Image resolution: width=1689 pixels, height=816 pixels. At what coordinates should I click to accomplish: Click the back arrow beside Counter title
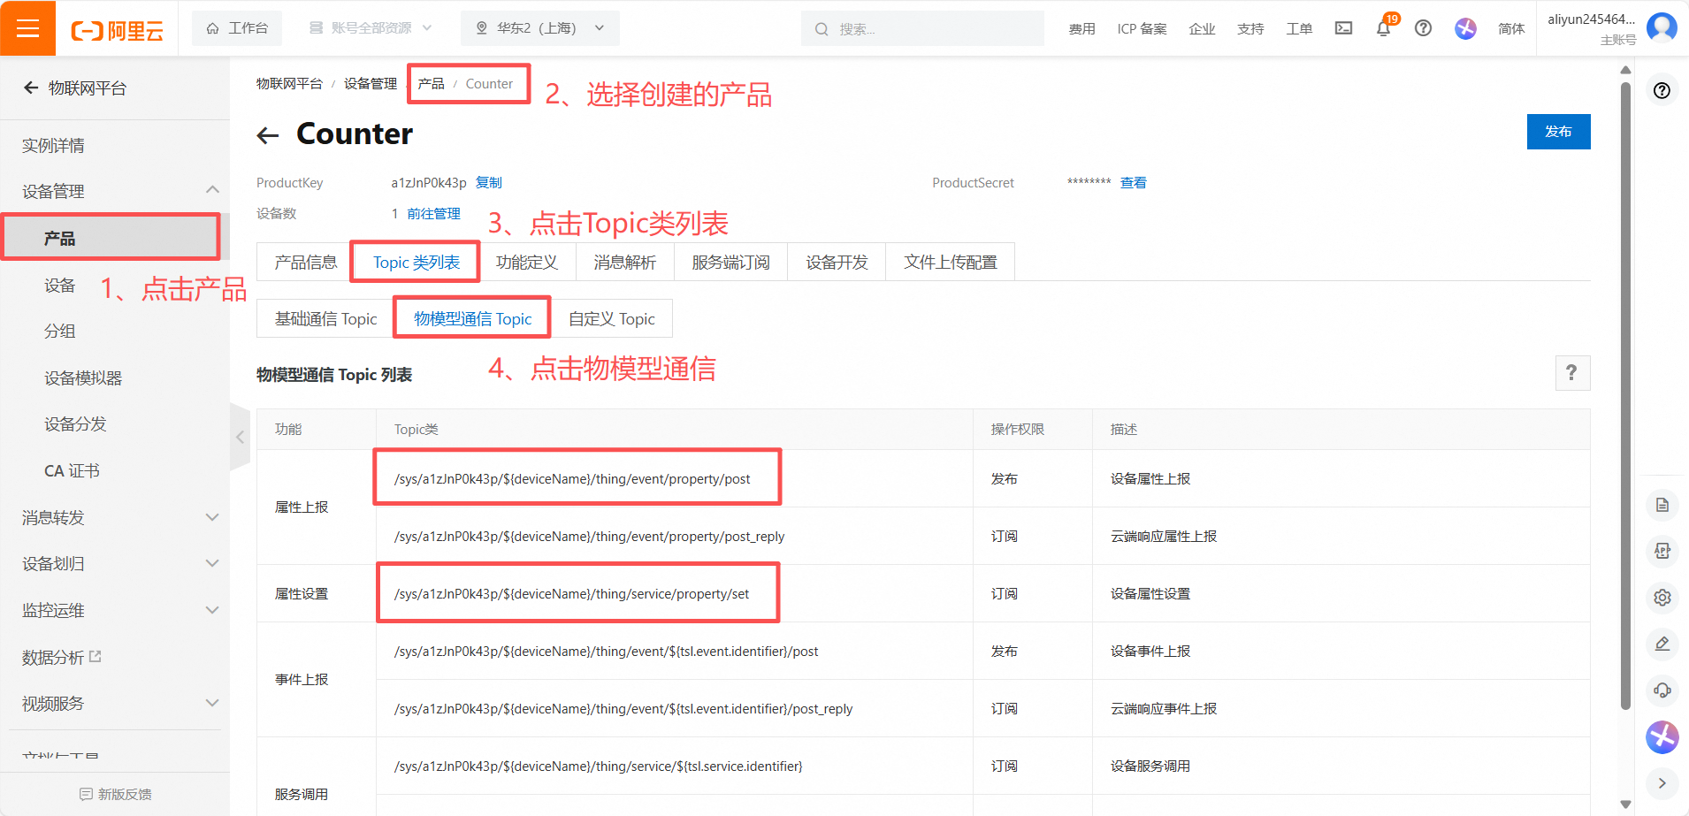[267, 135]
